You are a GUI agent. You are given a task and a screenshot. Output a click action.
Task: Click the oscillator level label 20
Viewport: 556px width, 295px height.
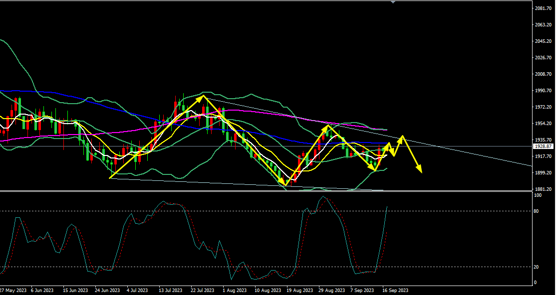(x=537, y=267)
